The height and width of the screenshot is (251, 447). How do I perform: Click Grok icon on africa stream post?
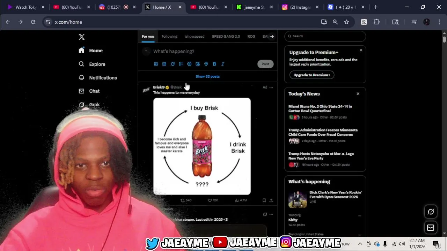coord(265,214)
